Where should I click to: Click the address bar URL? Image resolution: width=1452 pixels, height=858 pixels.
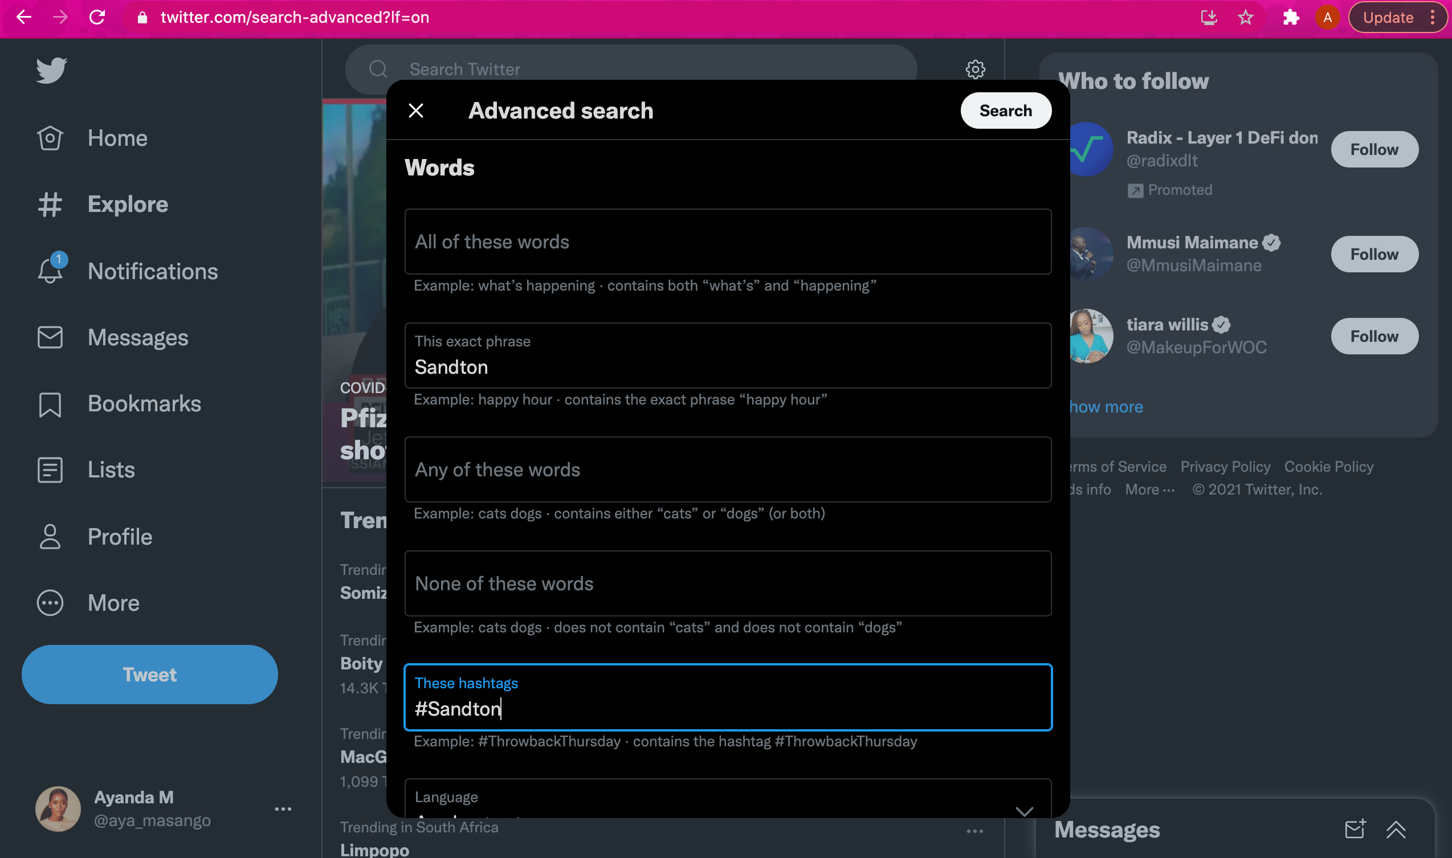pos(295,17)
